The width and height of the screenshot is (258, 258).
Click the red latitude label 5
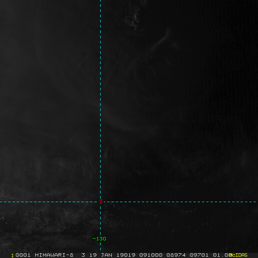[x=101, y=201]
